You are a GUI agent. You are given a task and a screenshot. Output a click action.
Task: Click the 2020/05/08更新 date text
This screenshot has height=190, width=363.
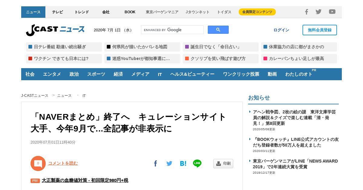point(264,129)
